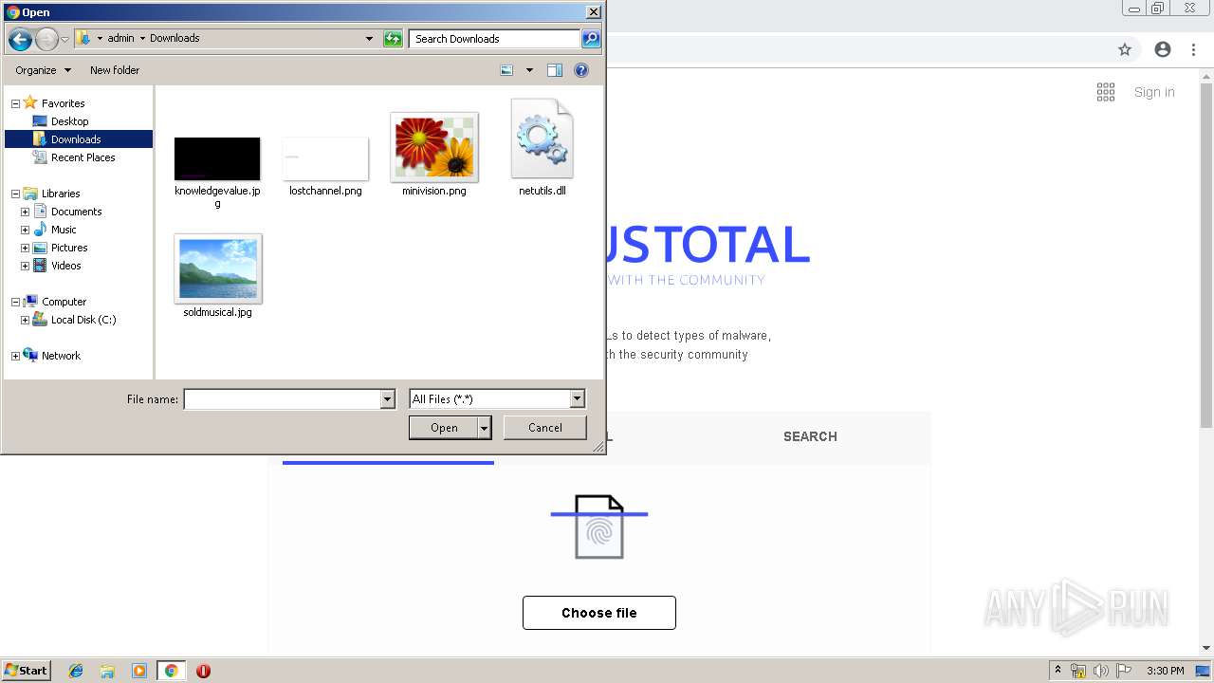
Task: Select the soldmusical.jpg thumbnail
Action: (217, 268)
